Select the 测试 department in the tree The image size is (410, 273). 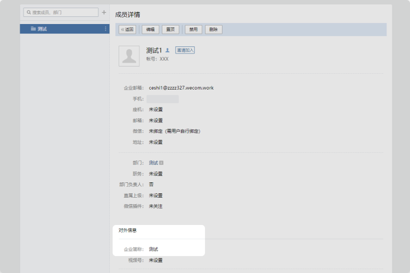(42, 29)
